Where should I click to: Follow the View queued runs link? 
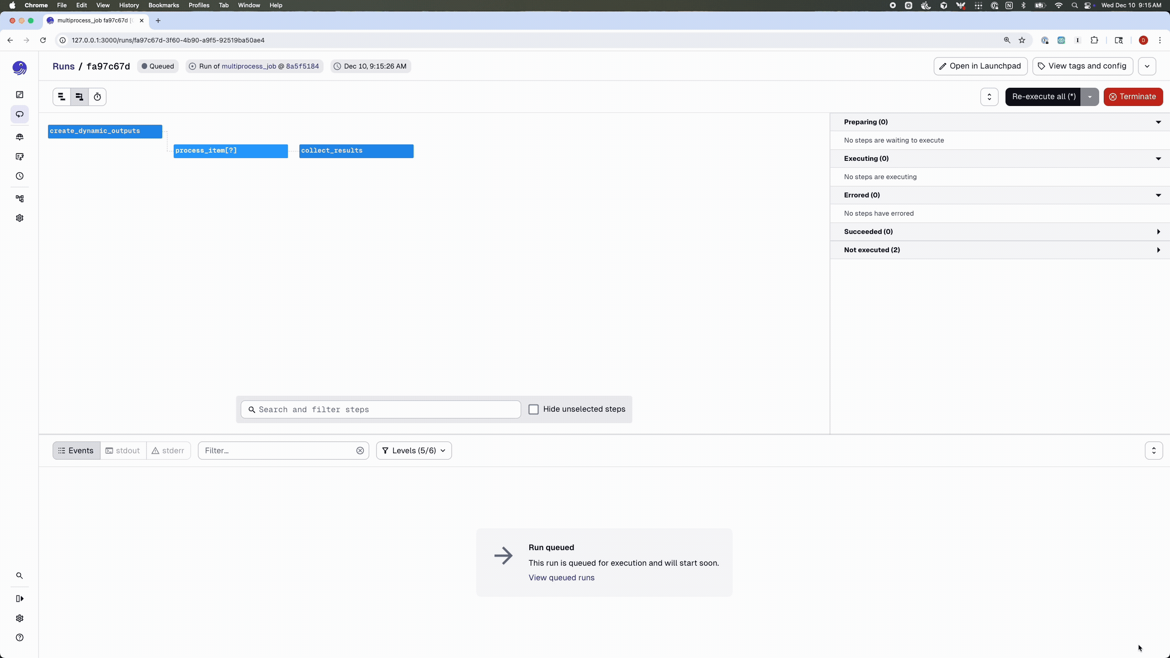[561, 578]
